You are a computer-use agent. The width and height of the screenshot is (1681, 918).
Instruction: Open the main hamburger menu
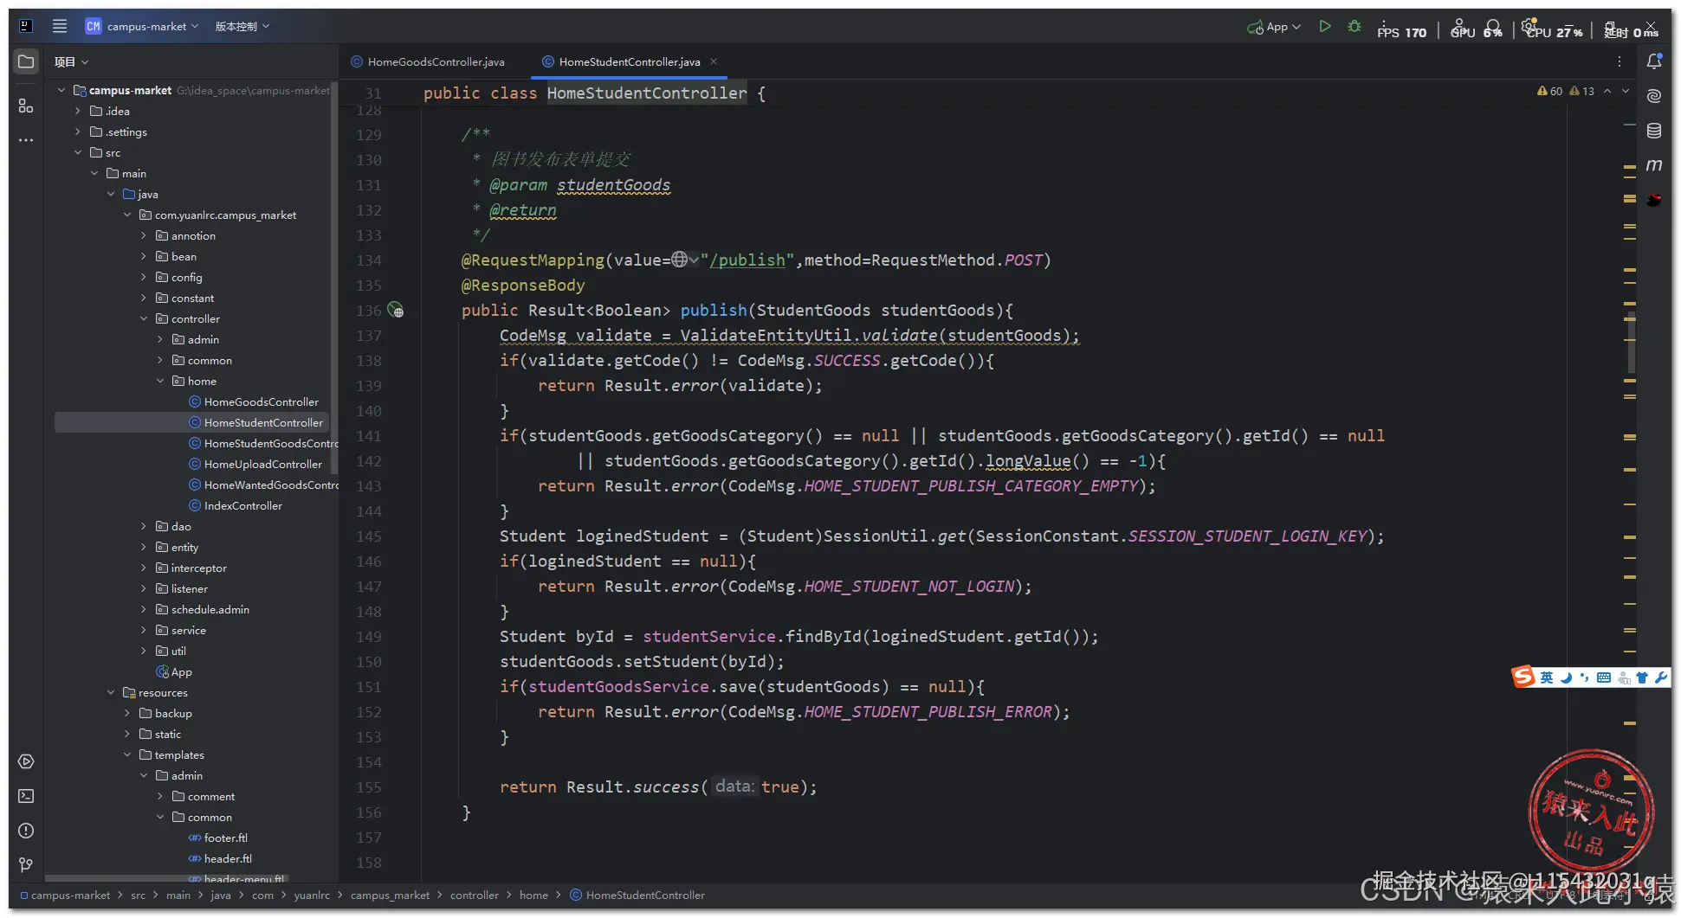click(x=59, y=26)
